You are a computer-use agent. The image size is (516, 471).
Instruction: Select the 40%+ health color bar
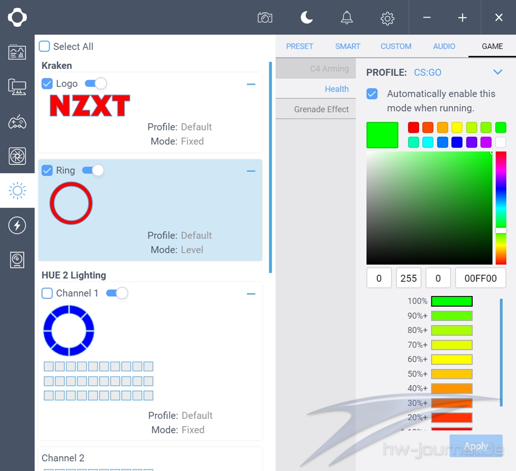[452, 388]
